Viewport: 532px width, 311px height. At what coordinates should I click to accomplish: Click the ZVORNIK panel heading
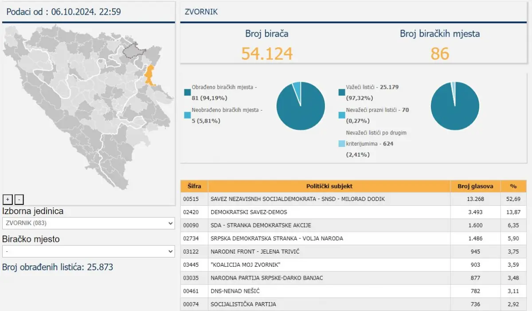click(x=201, y=12)
